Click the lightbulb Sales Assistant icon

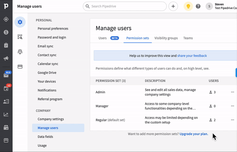point(188,6)
